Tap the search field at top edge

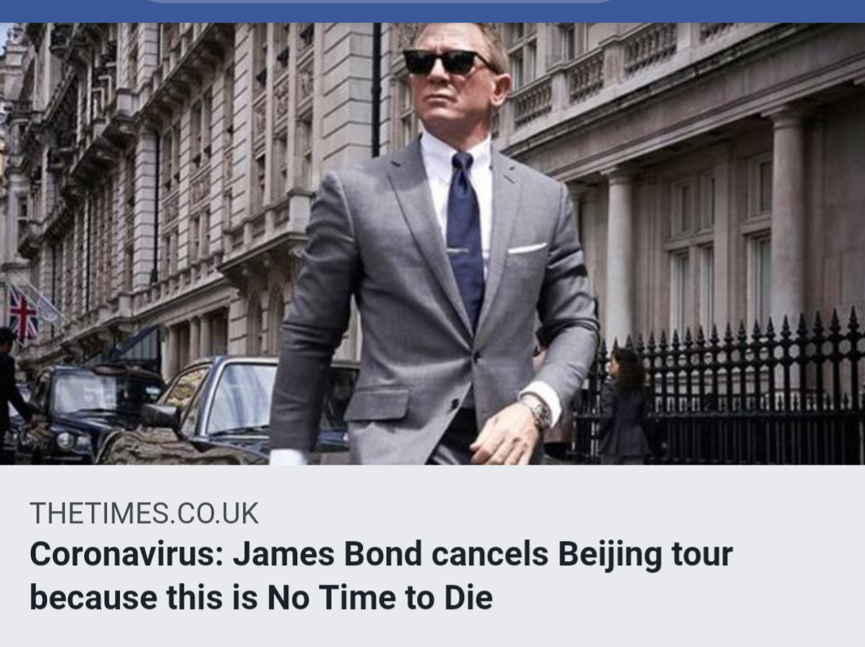[x=378, y=2]
